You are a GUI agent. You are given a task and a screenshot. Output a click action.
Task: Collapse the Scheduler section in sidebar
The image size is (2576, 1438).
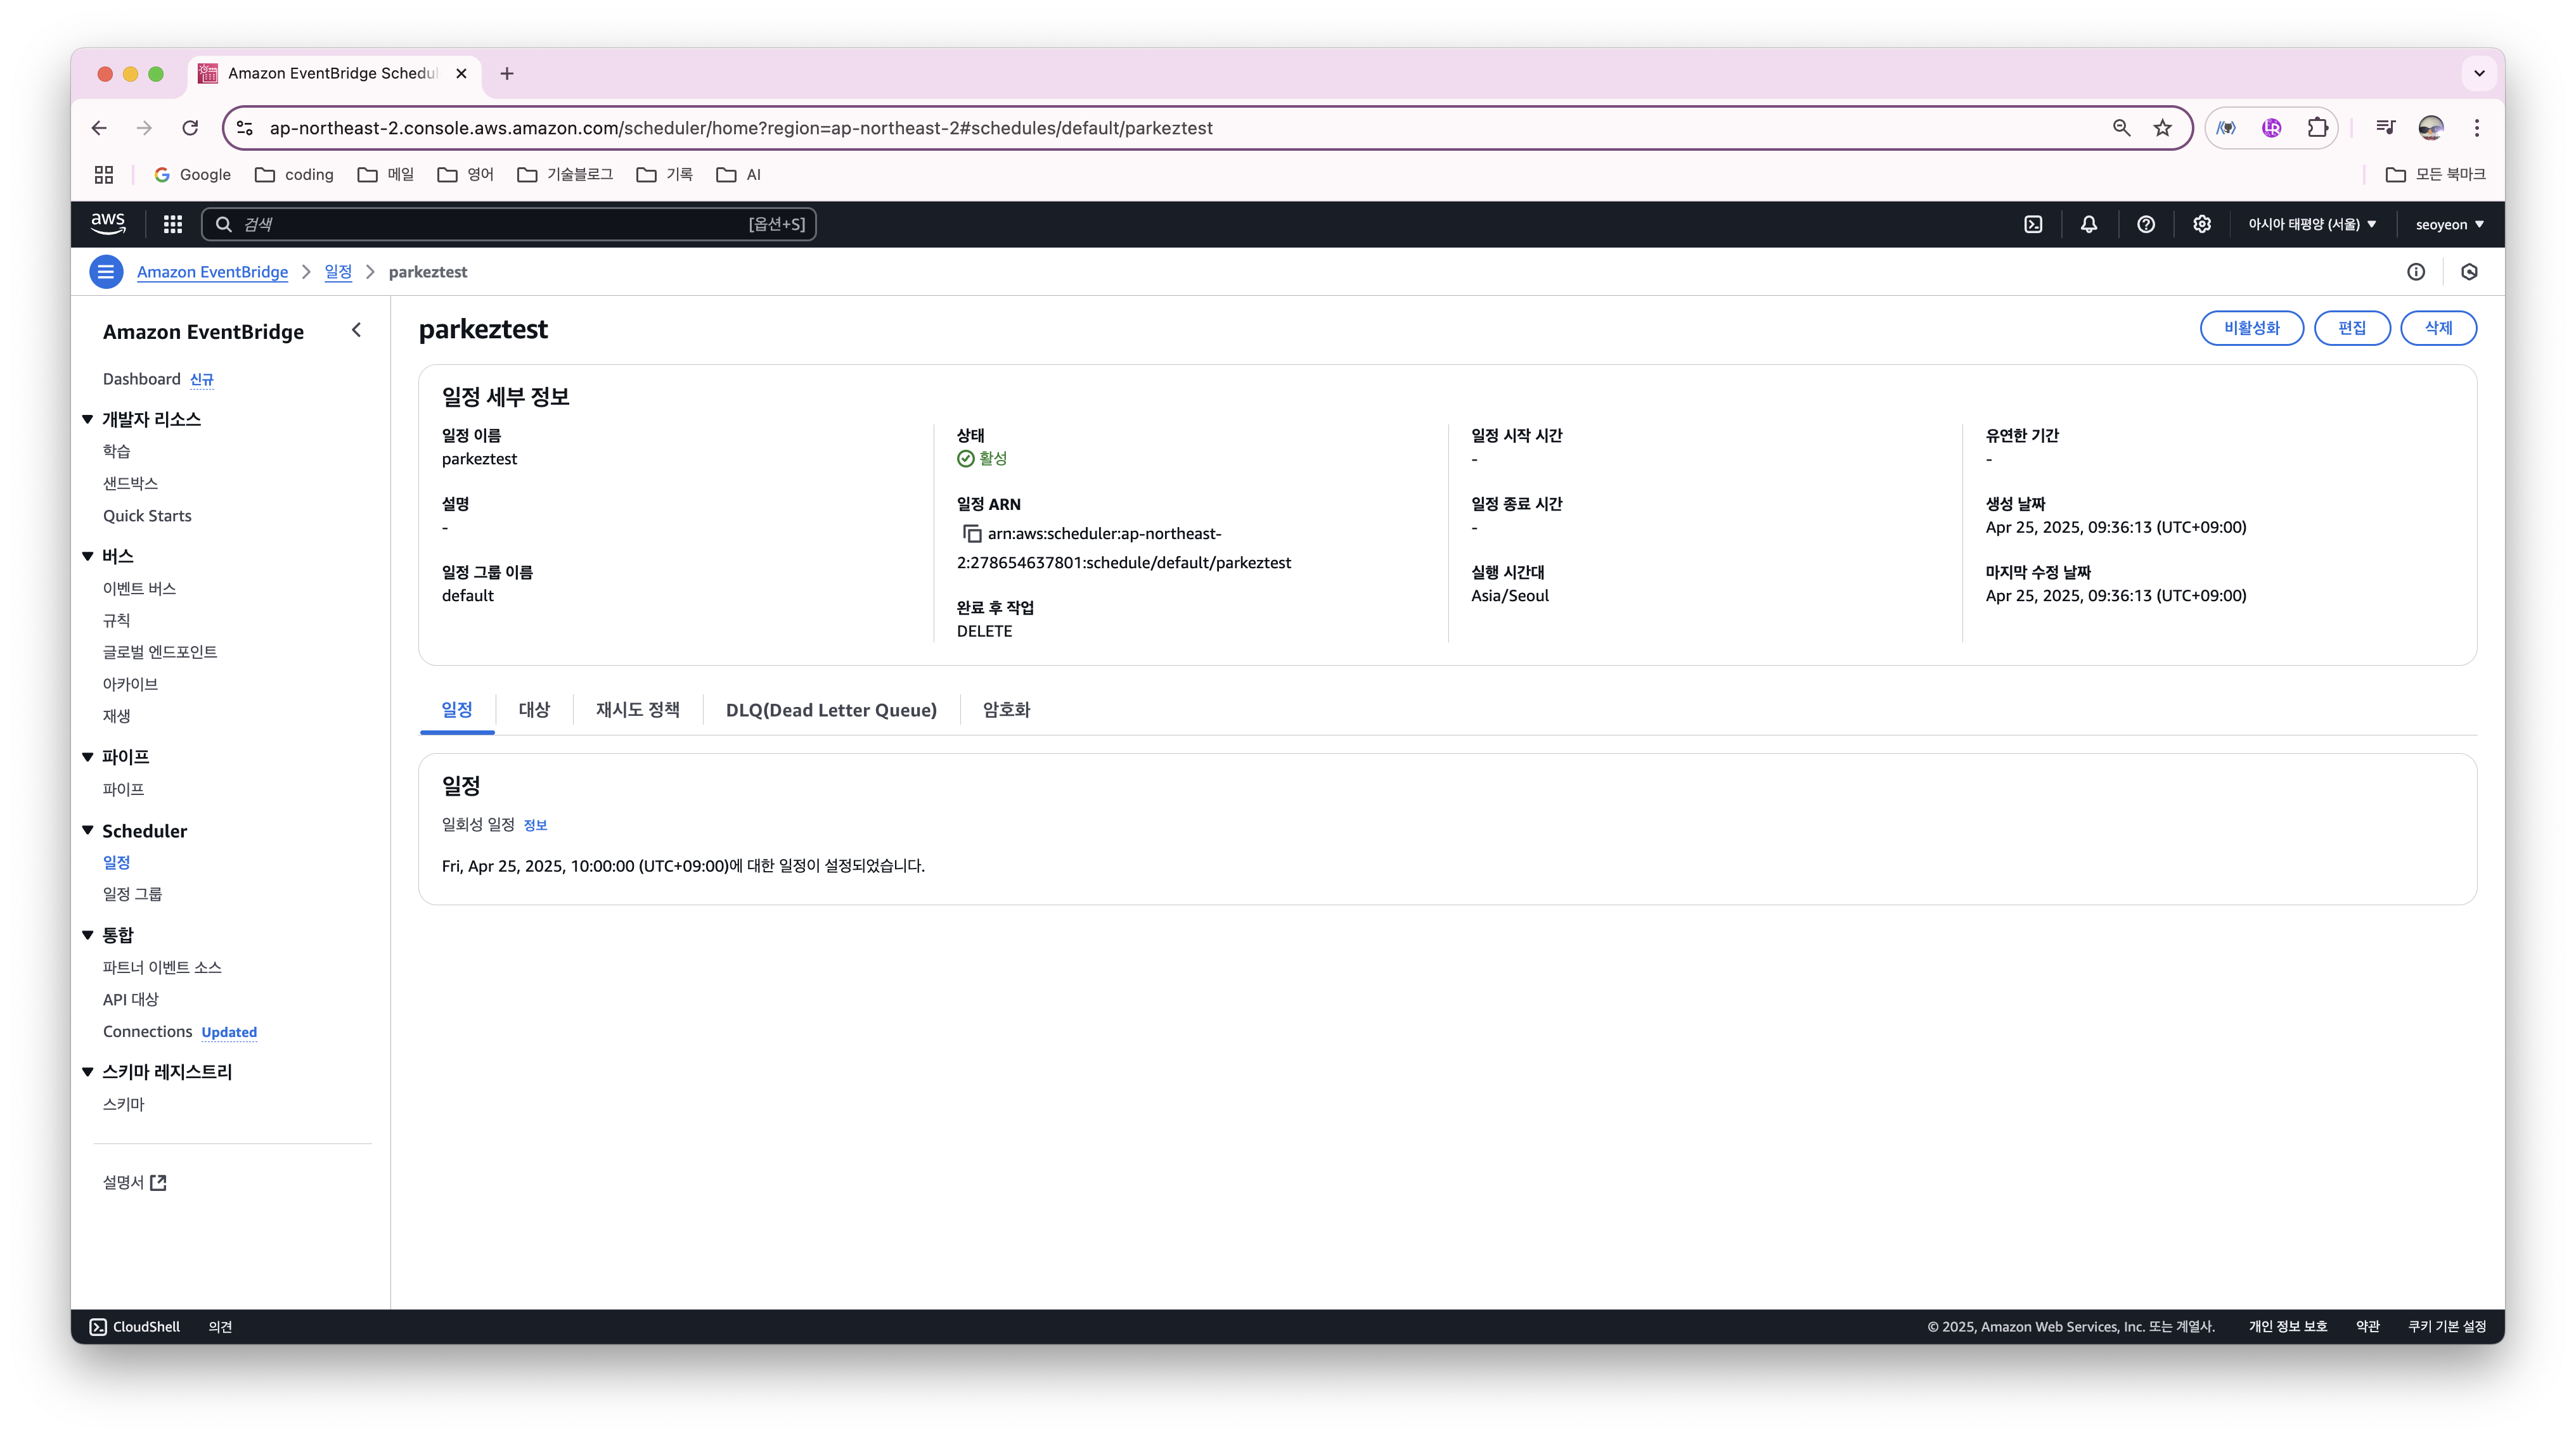point(88,830)
